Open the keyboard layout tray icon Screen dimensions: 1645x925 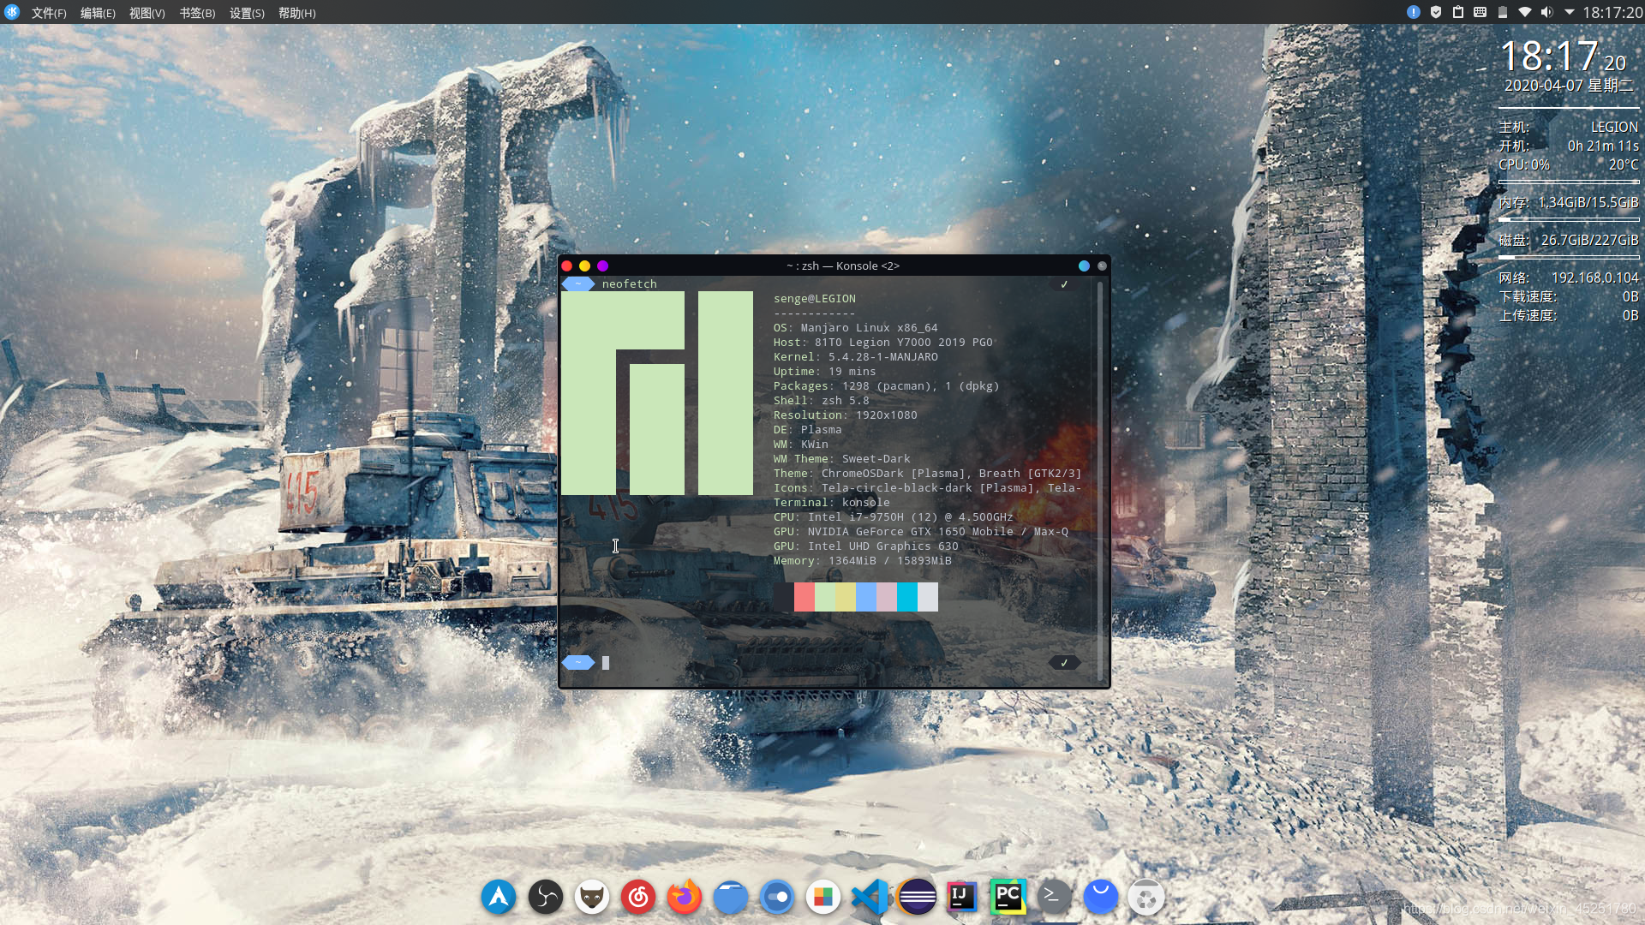click(x=1480, y=12)
